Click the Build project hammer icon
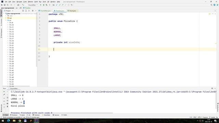The image size is (219, 123). click(23, 5)
